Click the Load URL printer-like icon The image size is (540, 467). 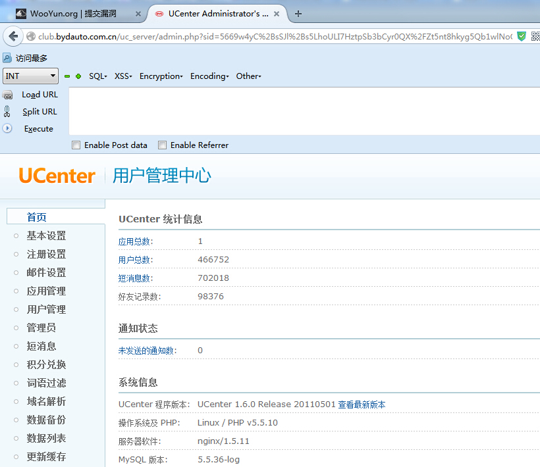pos(8,95)
